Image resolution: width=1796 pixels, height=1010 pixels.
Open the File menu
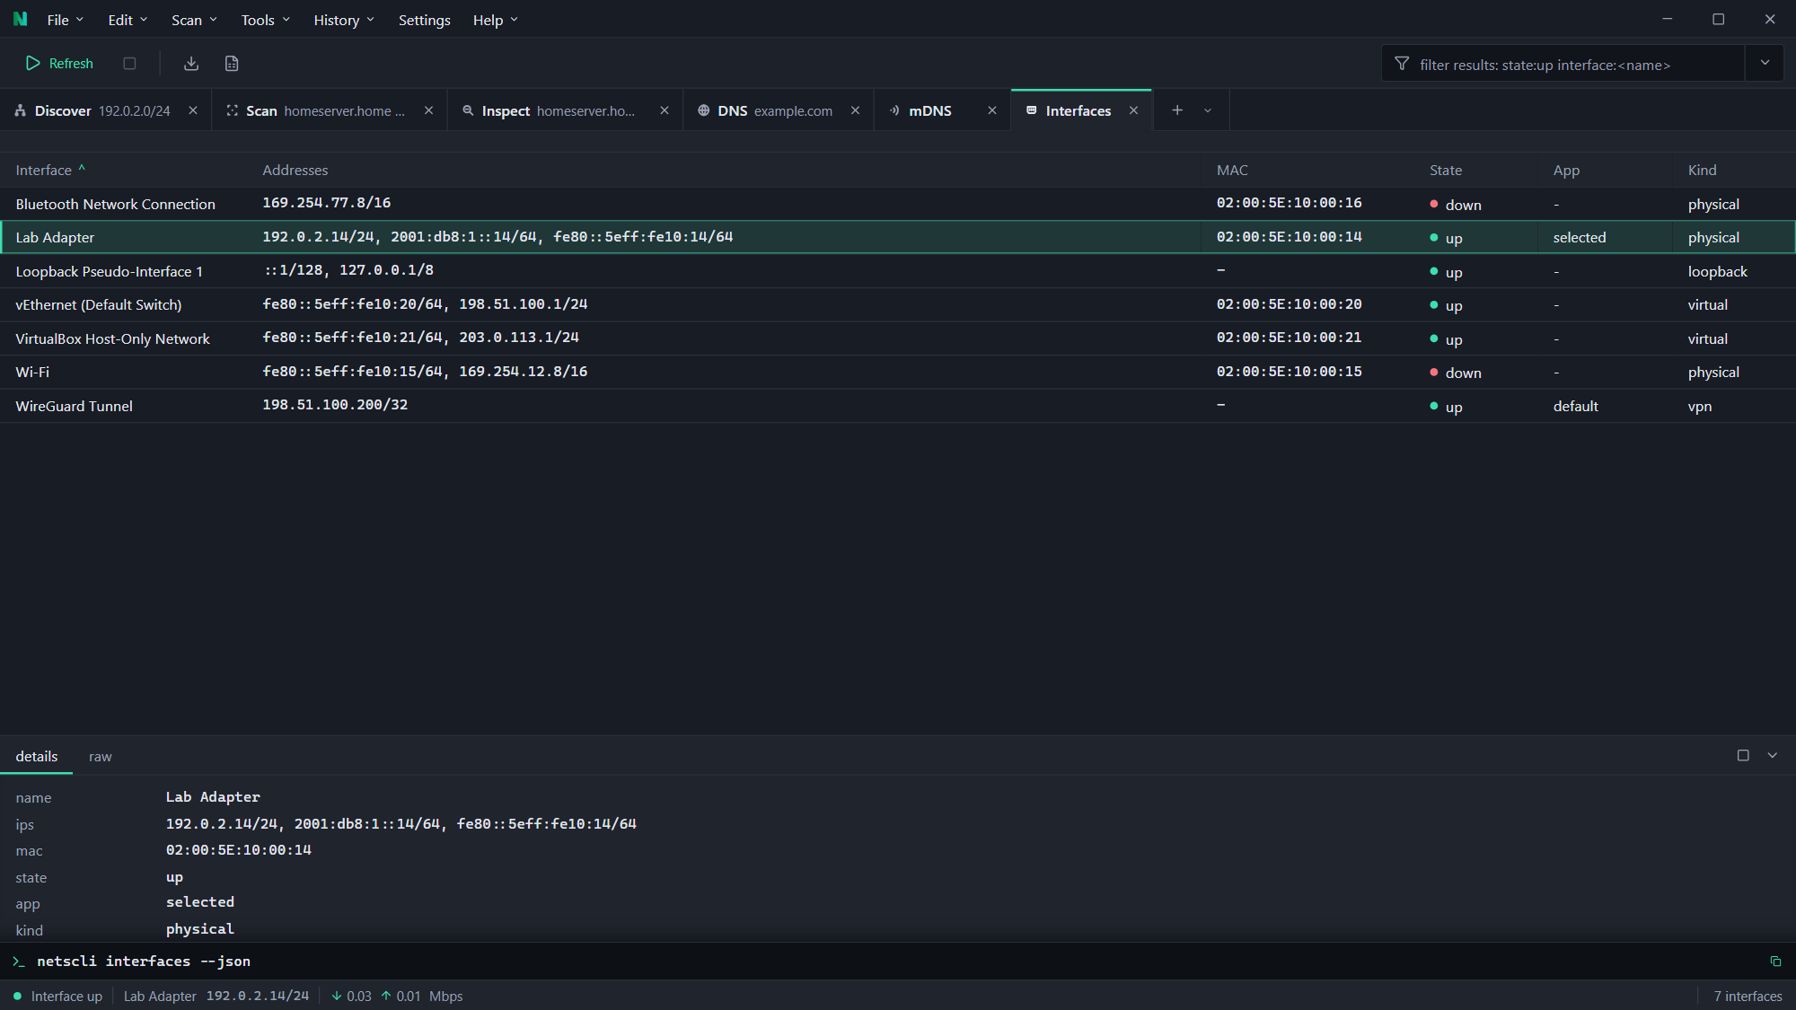click(66, 20)
